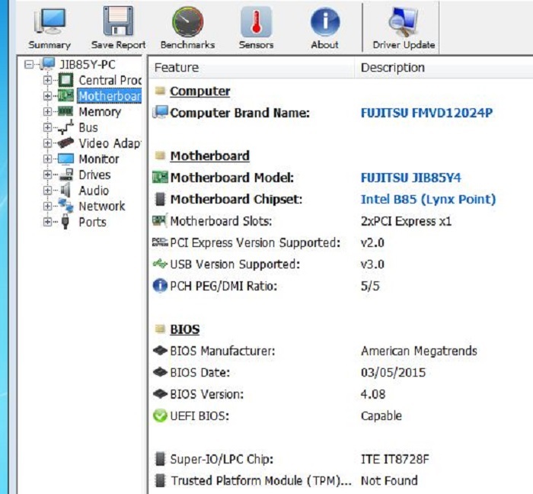
Task: Click the Audio speaker icon in tree
Action: pyautogui.click(x=65, y=190)
